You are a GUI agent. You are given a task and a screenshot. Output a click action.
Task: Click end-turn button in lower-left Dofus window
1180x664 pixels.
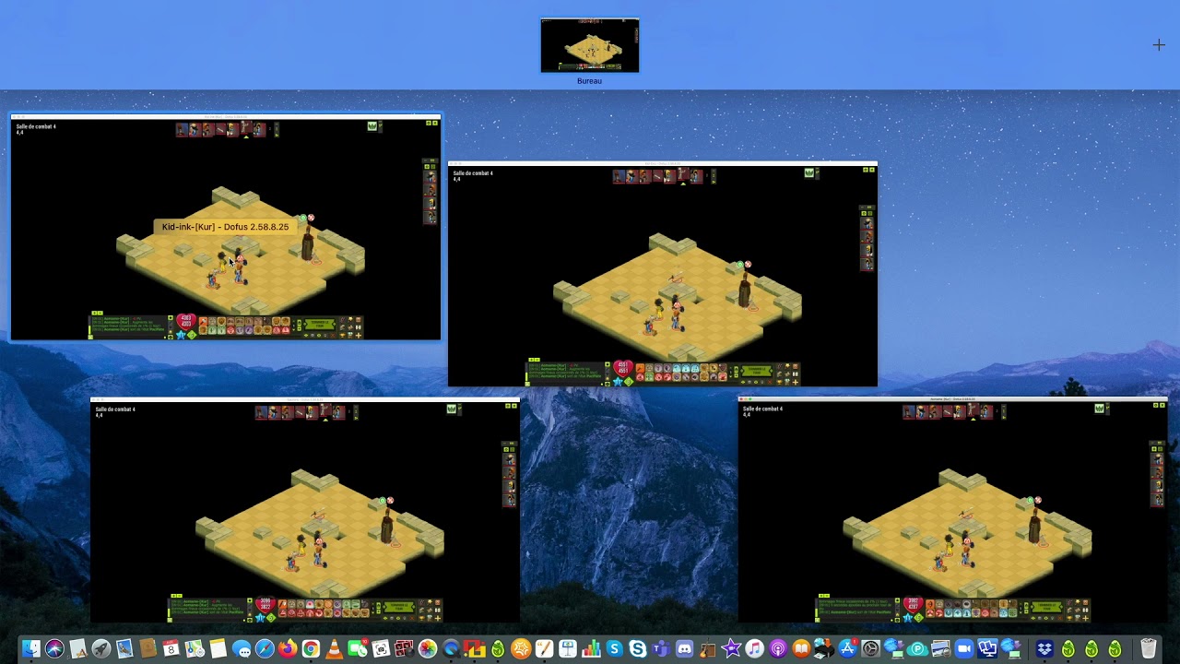pos(399,608)
